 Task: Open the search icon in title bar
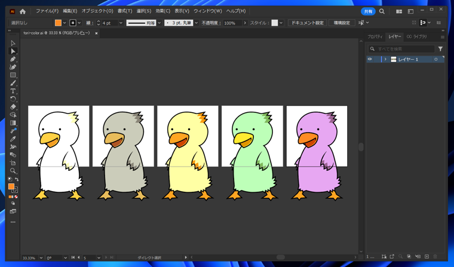tap(382, 11)
